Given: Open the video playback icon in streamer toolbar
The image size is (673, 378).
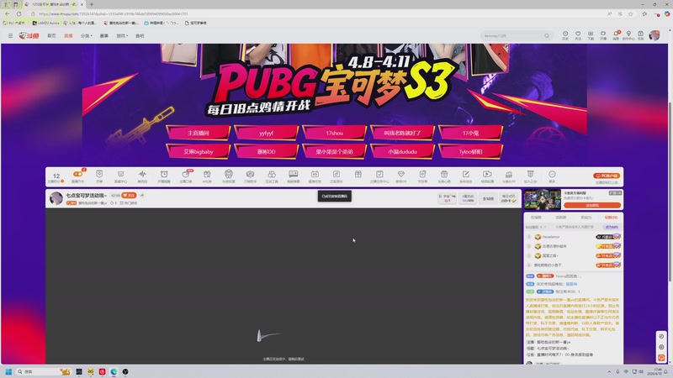Looking at the screenshot, I should coord(487,176).
